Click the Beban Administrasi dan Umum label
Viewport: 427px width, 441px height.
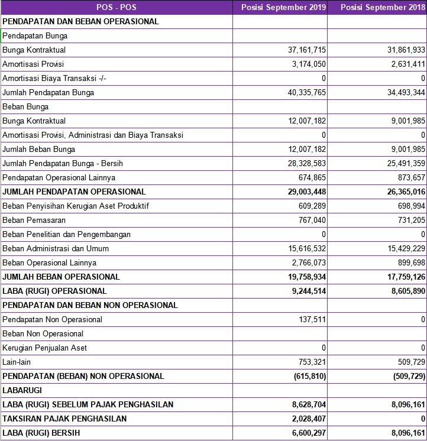(56, 248)
